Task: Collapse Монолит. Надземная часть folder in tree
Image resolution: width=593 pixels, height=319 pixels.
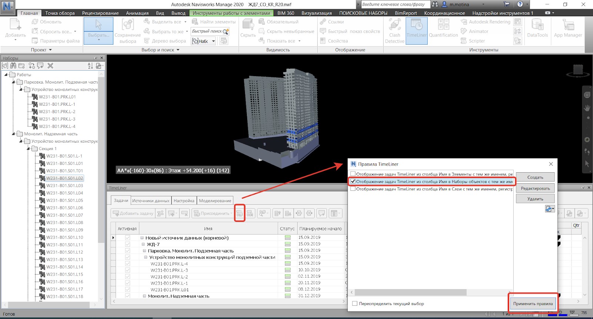Action: 13,134
